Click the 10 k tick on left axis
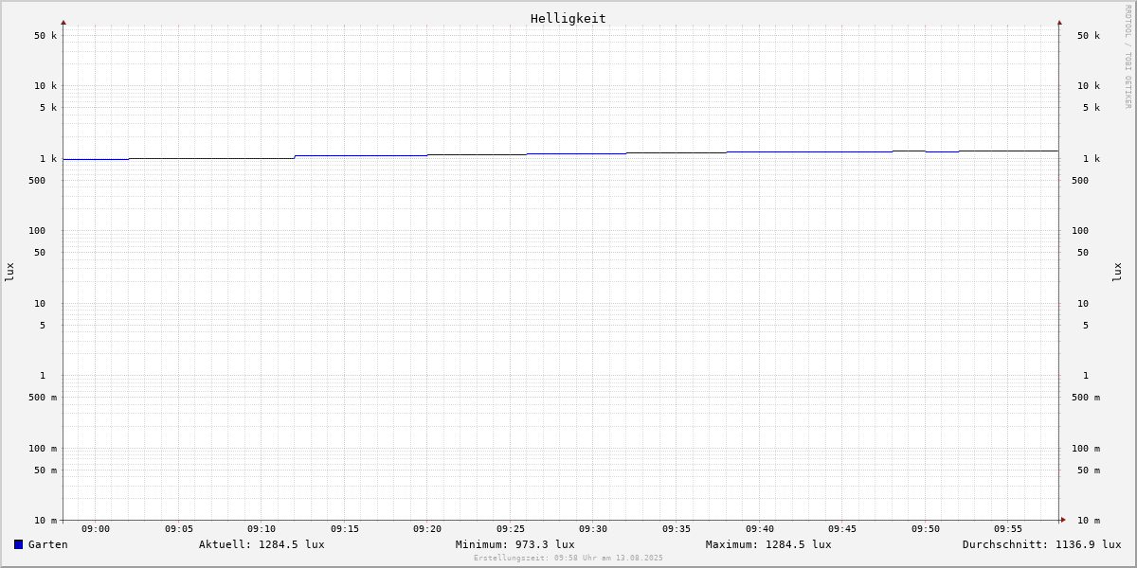This screenshot has width=1137, height=568. coord(45,86)
